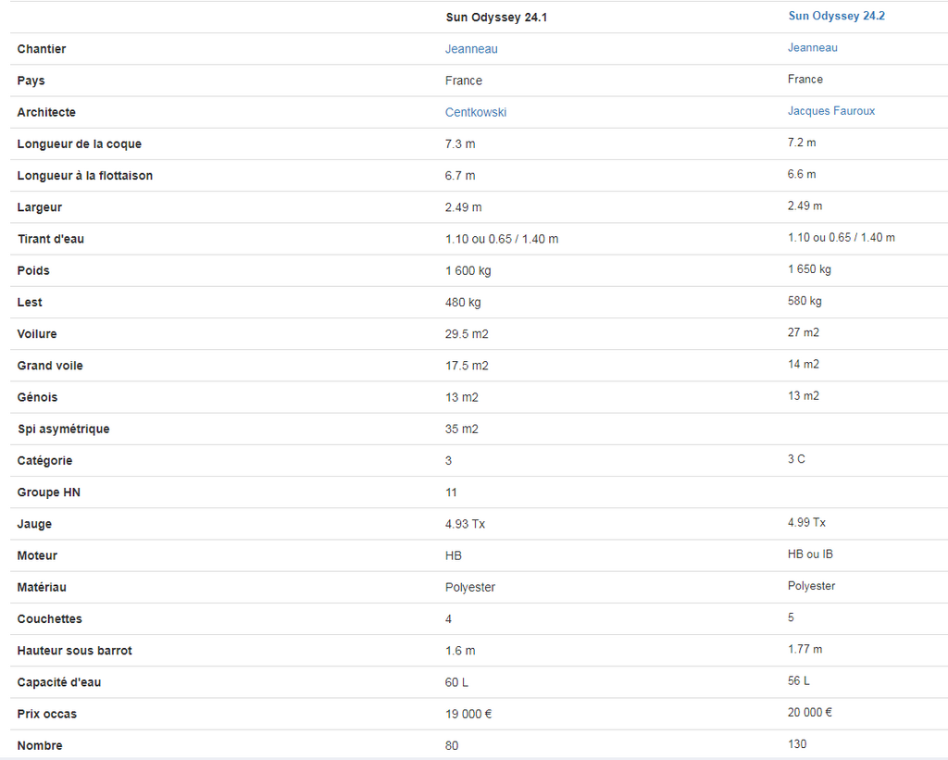948x760 pixels.
Task: Click the Voilure row label
Action: [37, 334]
